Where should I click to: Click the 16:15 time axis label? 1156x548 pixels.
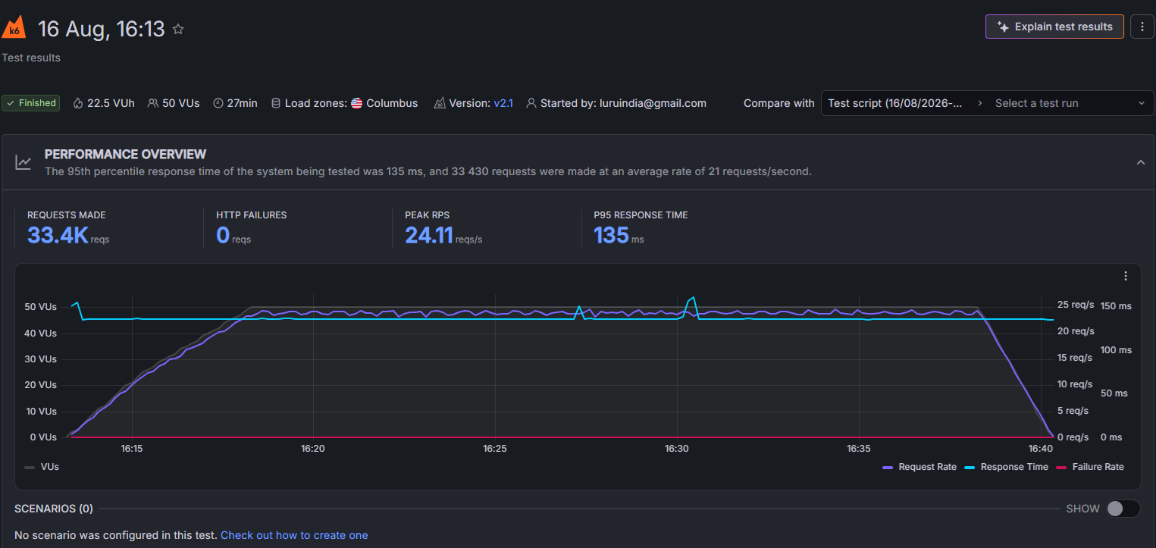pyautogui.click(x=132, y=449)
